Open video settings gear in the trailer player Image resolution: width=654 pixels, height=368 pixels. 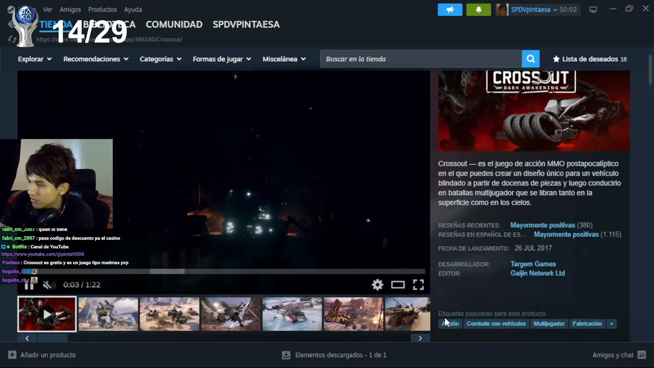pos(378,285)
